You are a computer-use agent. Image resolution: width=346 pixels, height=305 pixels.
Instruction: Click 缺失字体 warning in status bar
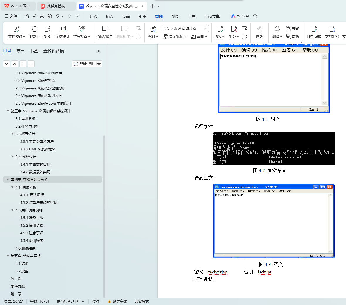(117, 301)
